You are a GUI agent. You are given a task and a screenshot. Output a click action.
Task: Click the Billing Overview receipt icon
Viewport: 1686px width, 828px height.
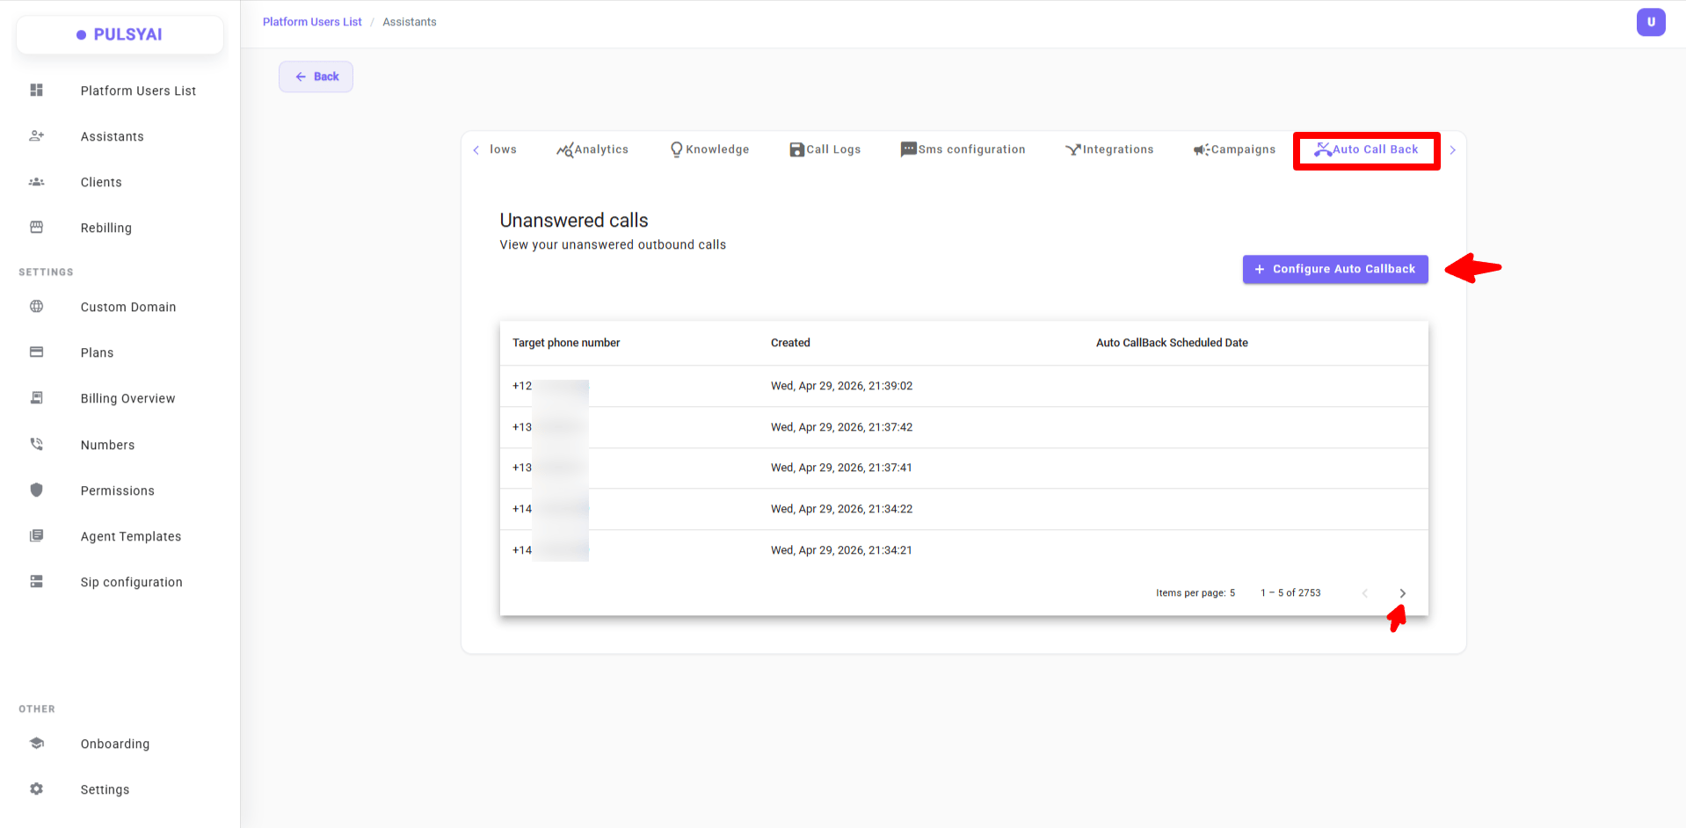[36, 397]
